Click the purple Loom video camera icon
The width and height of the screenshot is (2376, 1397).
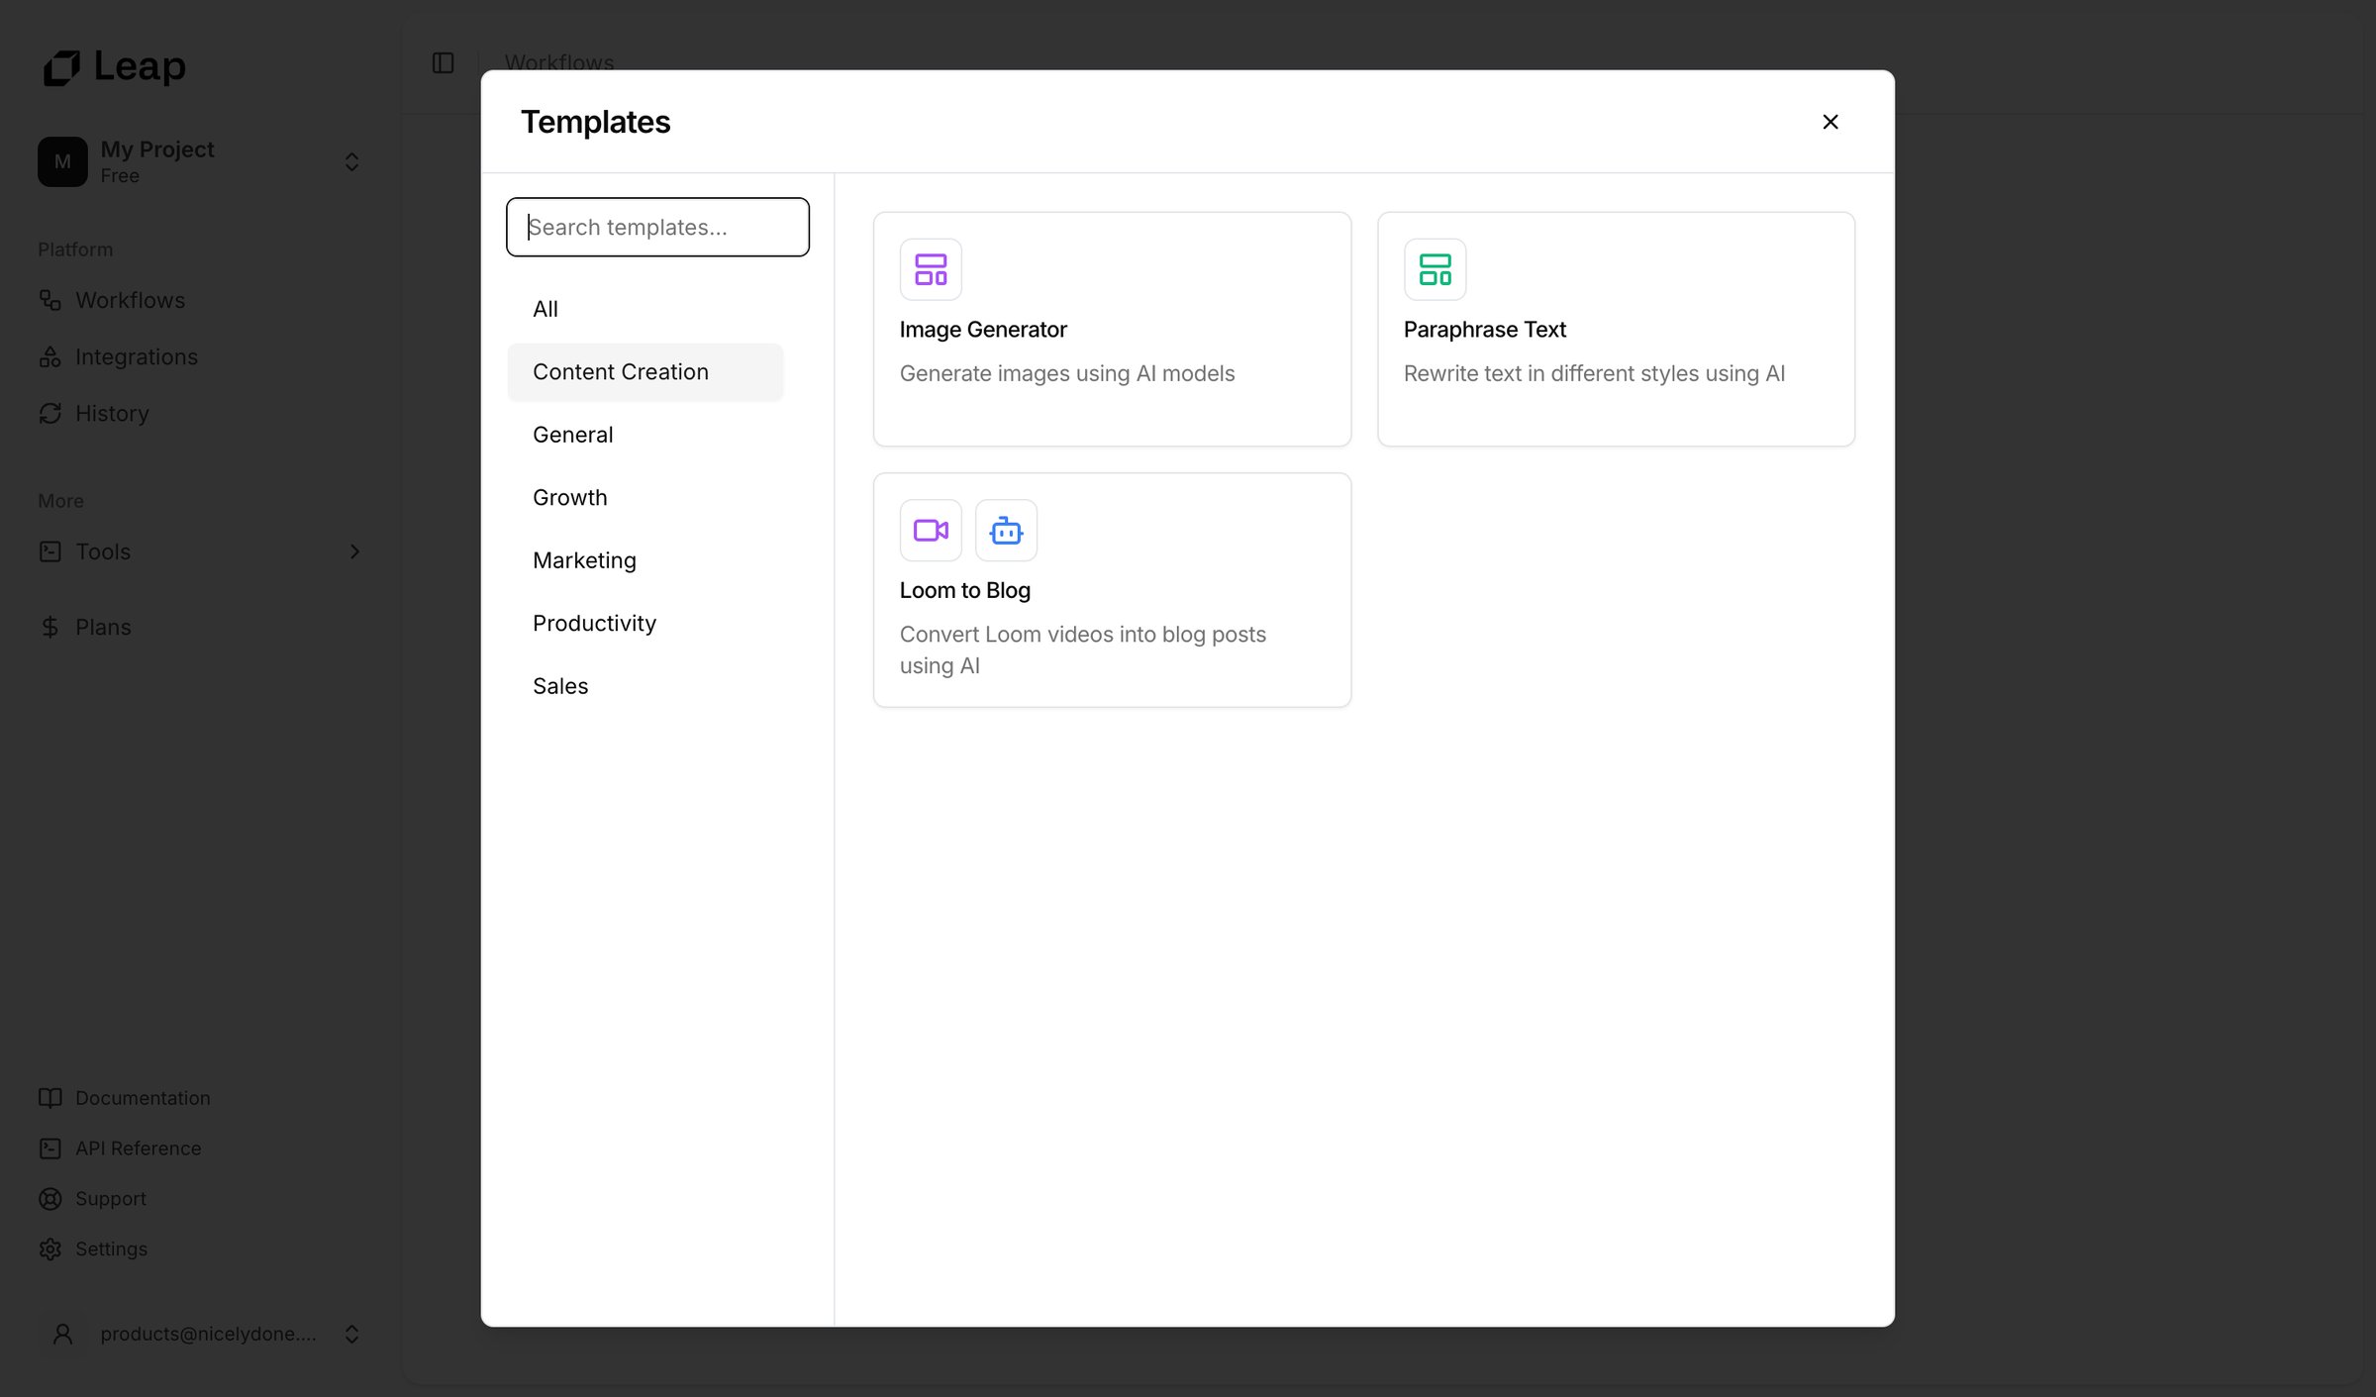(931, 531)
